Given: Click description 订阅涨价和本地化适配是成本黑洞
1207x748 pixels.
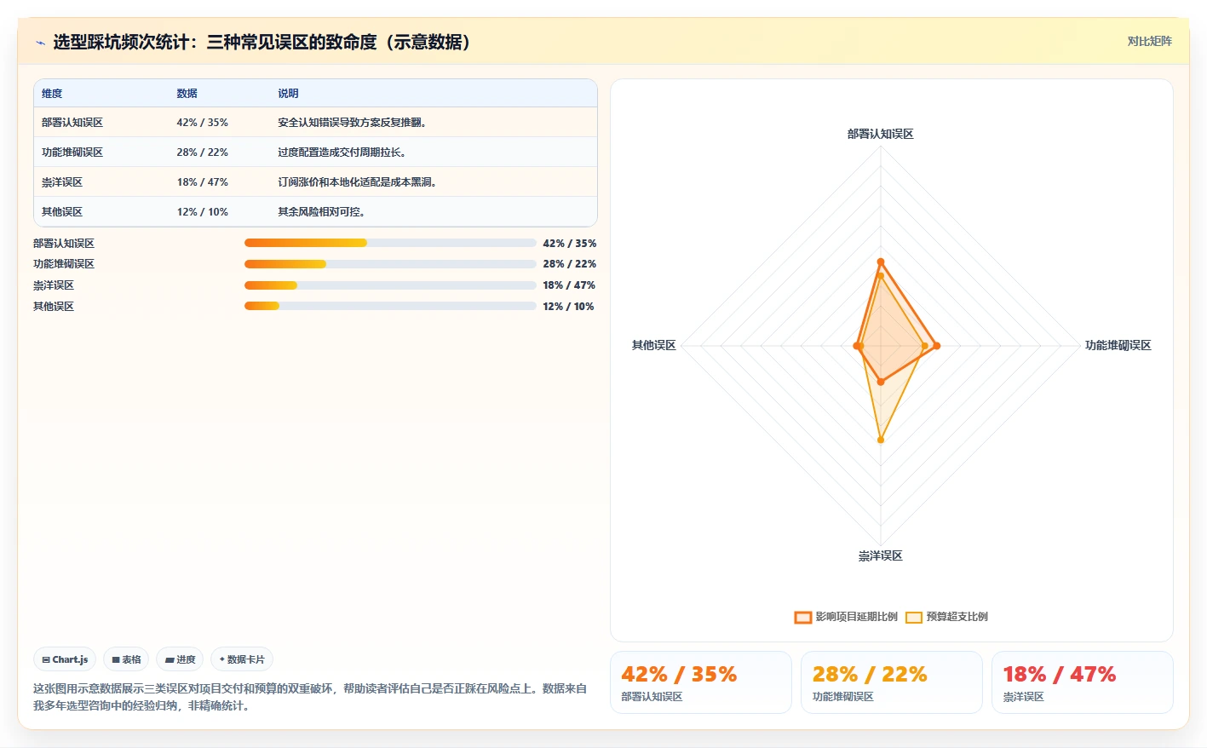Looking at the screenshot, I should pyautogui.click(x=357, y=182).
